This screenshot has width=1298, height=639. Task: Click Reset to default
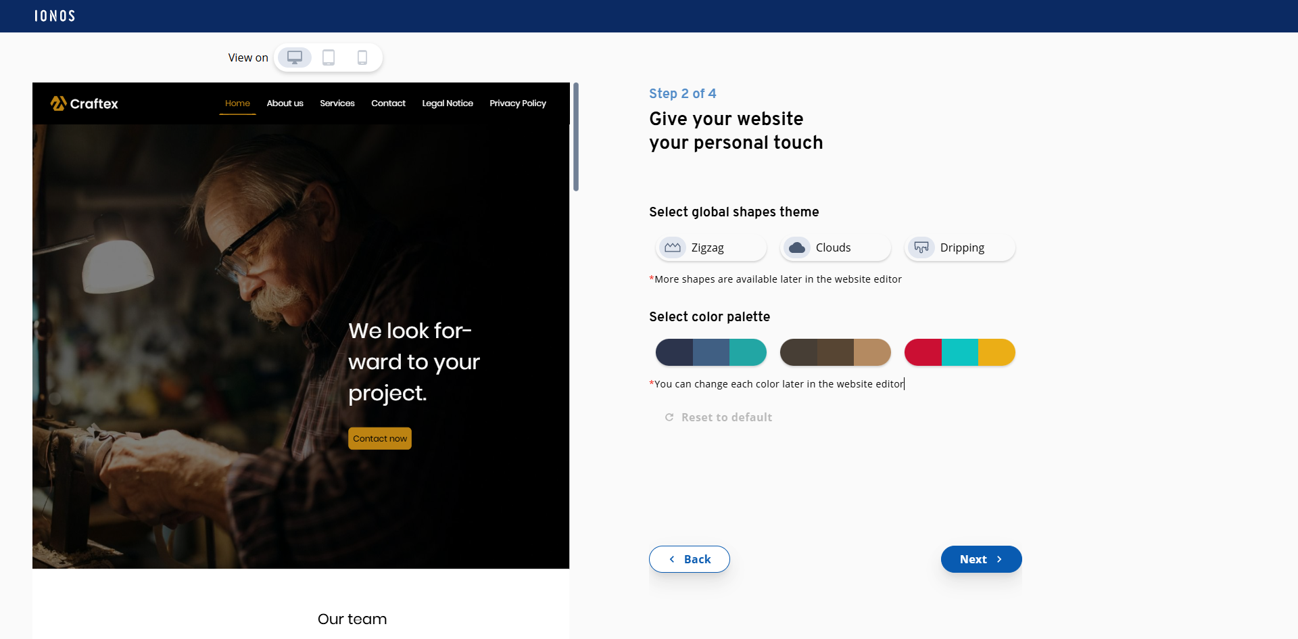pos(718,417)
